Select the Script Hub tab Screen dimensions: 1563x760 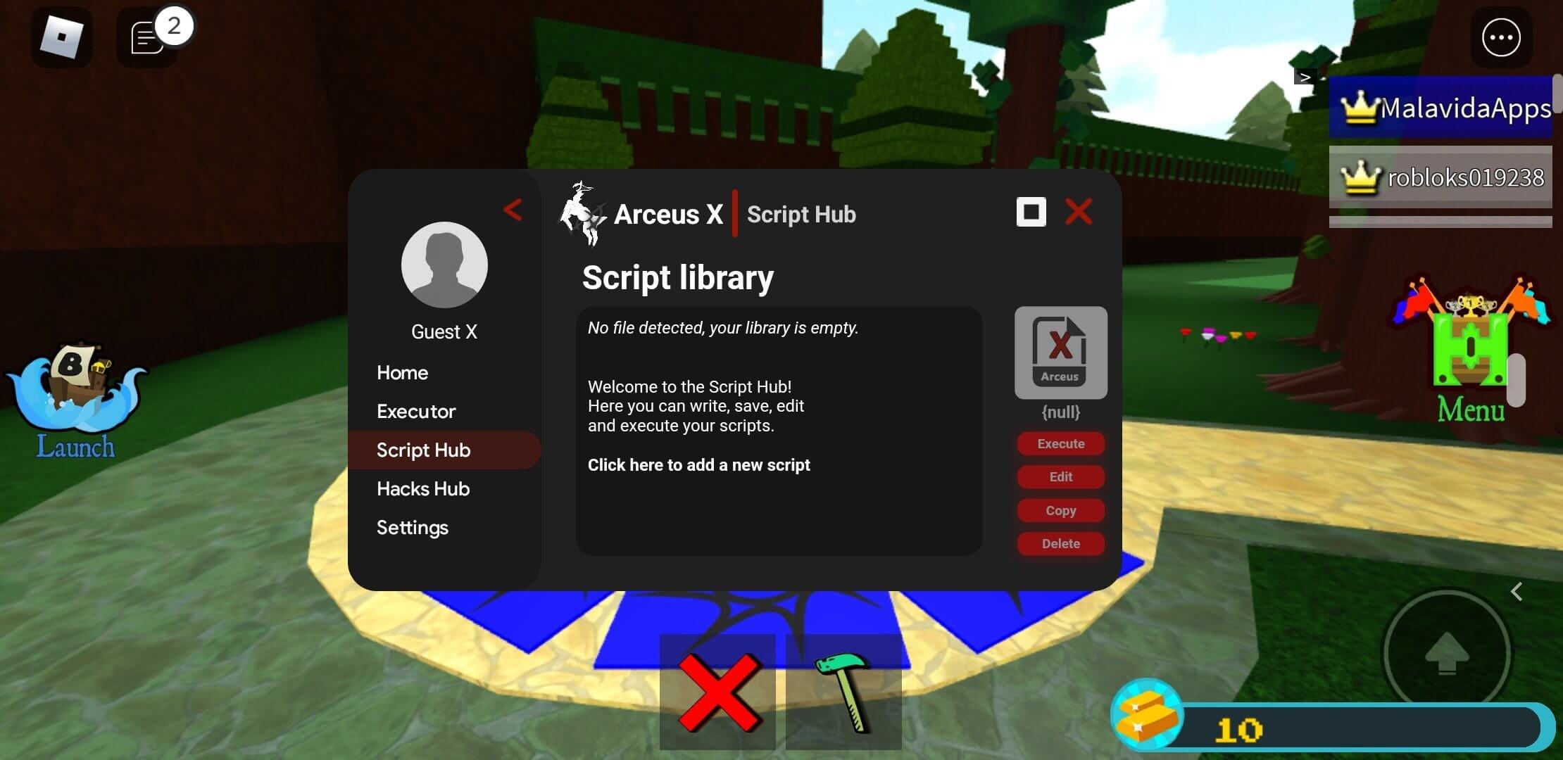pos(422,449)
